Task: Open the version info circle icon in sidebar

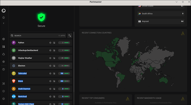Action: (4, 17)
